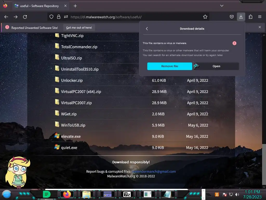Click the Star Butterfly desktop mascot
This screenshot has width=266, height=200.
point(18,172)
